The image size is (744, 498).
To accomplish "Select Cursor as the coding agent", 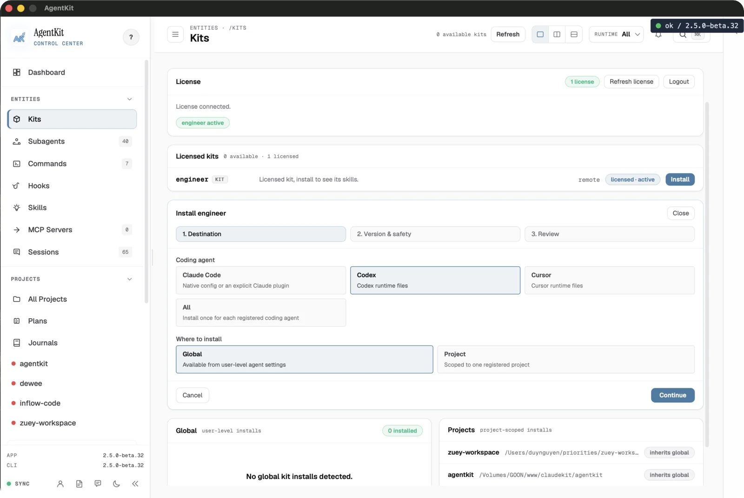I will coord(610,280).
